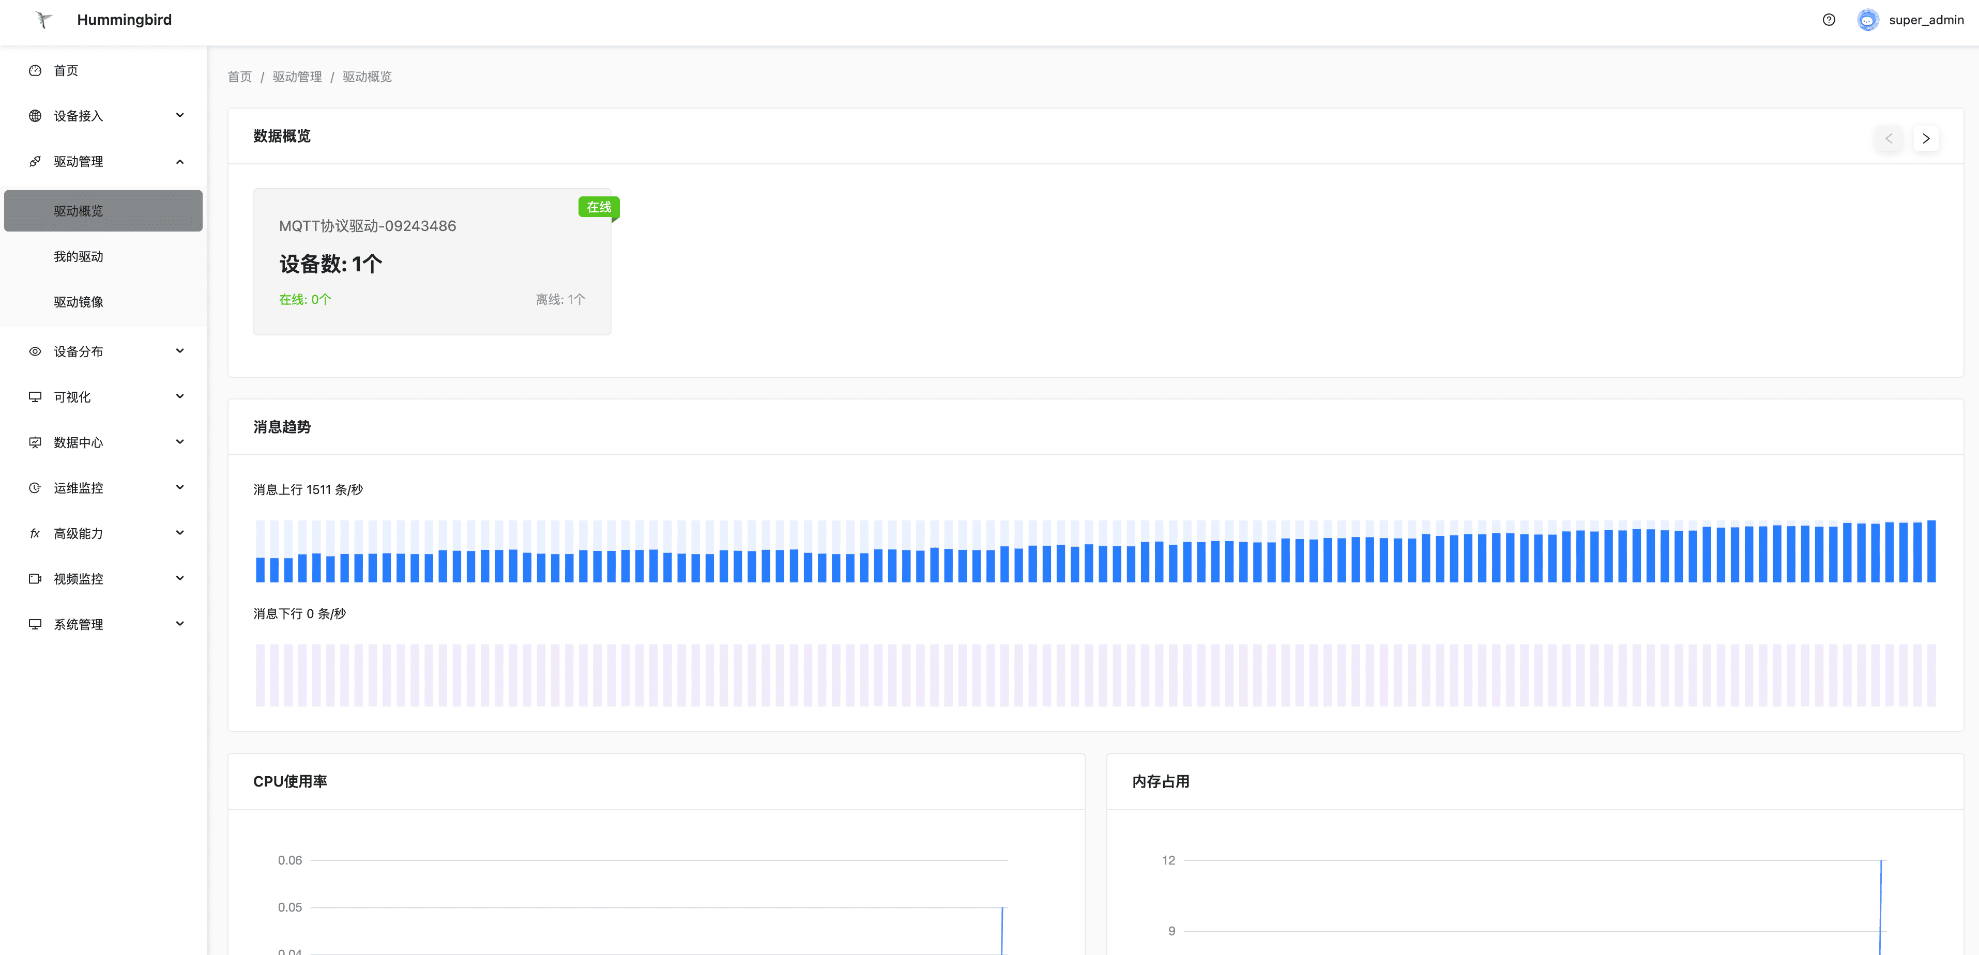
Task: Click the 内存占用 panel heading
Action: (1160, 781)
